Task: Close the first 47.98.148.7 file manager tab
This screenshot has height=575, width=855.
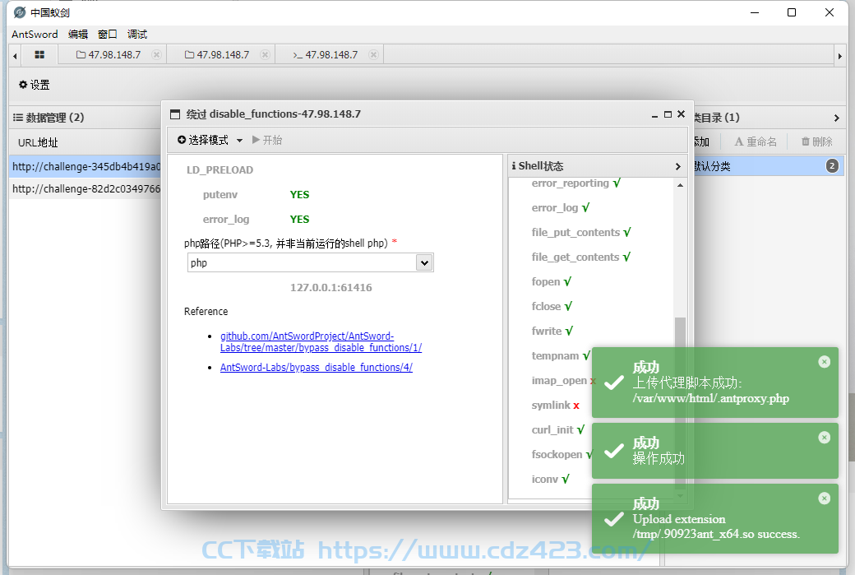Action: click(156, 54)
